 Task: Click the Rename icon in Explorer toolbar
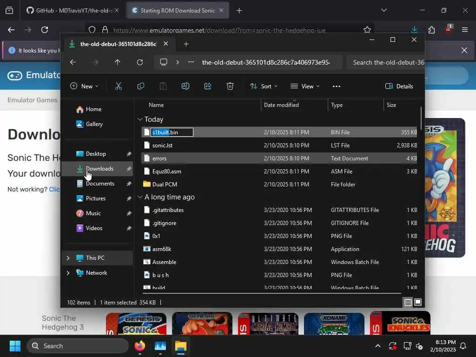[185, 86]
